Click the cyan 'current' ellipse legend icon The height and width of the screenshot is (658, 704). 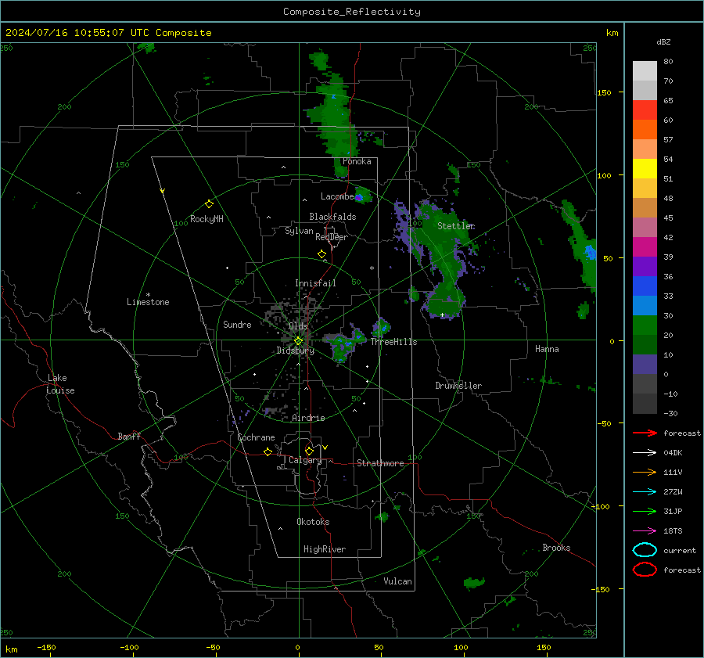645,550
